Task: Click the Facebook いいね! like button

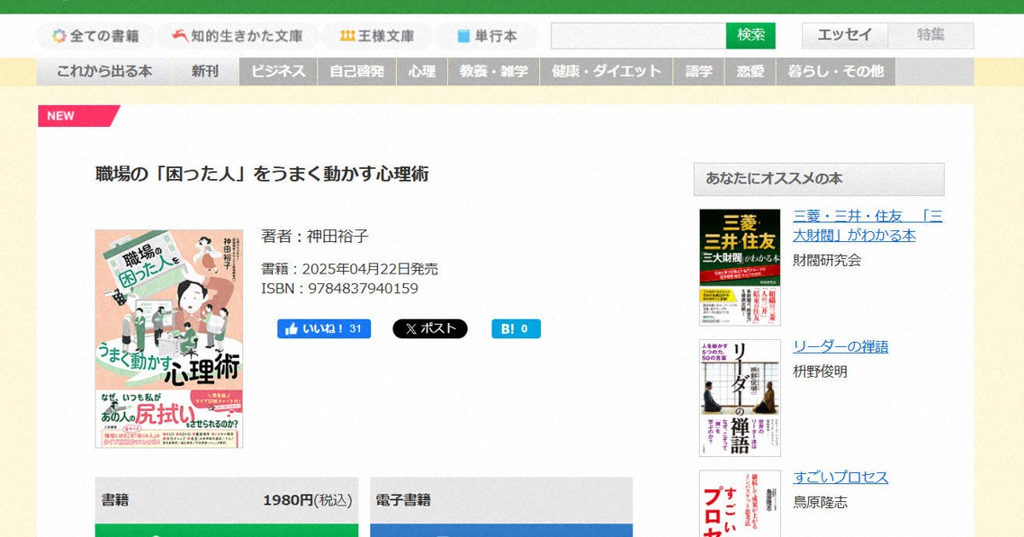Action: pyautogui.click(x=323, y=329)
